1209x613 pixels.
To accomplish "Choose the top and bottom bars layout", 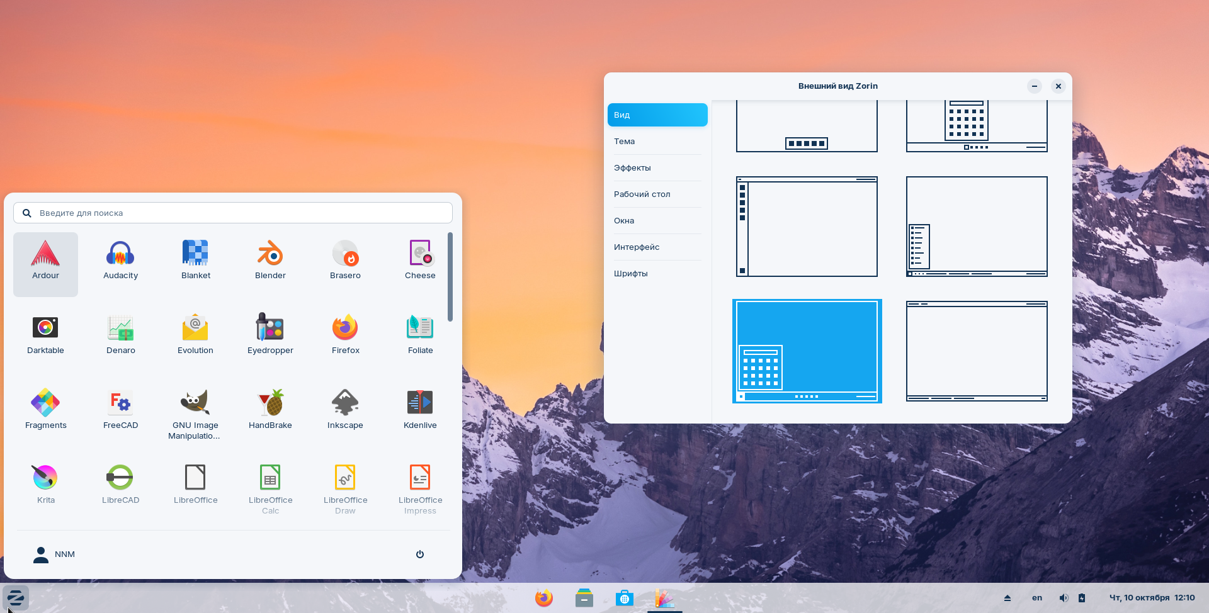I will tap(977, 351).
